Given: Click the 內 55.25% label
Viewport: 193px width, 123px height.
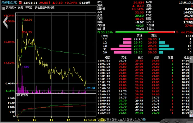Looking at the screenshot, I should pyautogui.click(x=105, y=32).
